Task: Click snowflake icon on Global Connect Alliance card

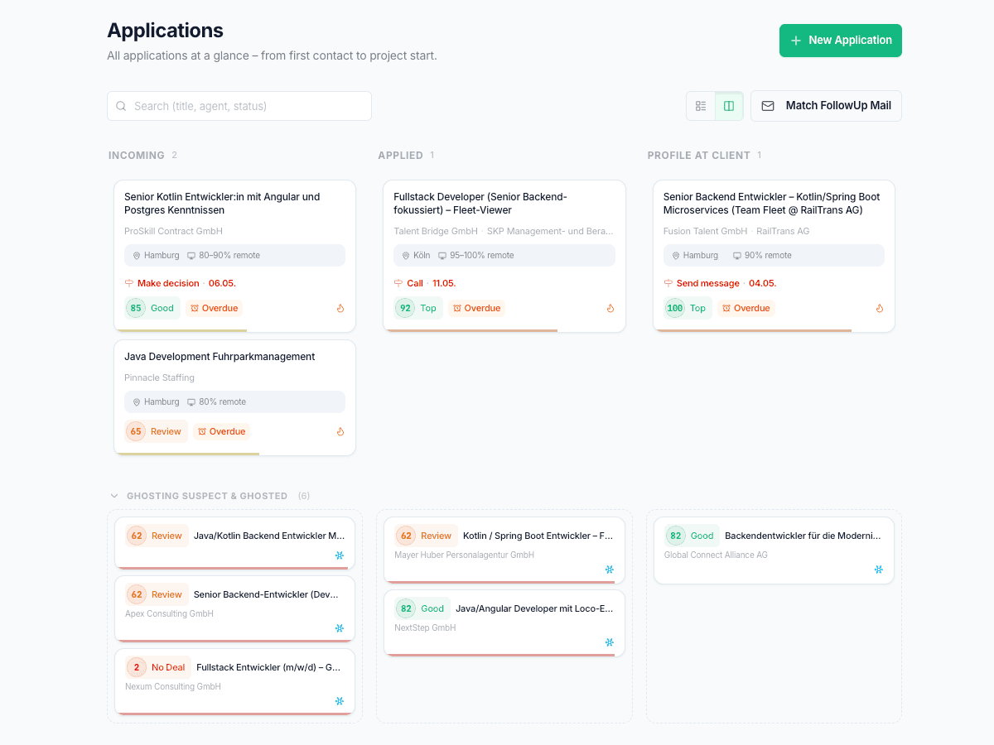Action: 879,570
